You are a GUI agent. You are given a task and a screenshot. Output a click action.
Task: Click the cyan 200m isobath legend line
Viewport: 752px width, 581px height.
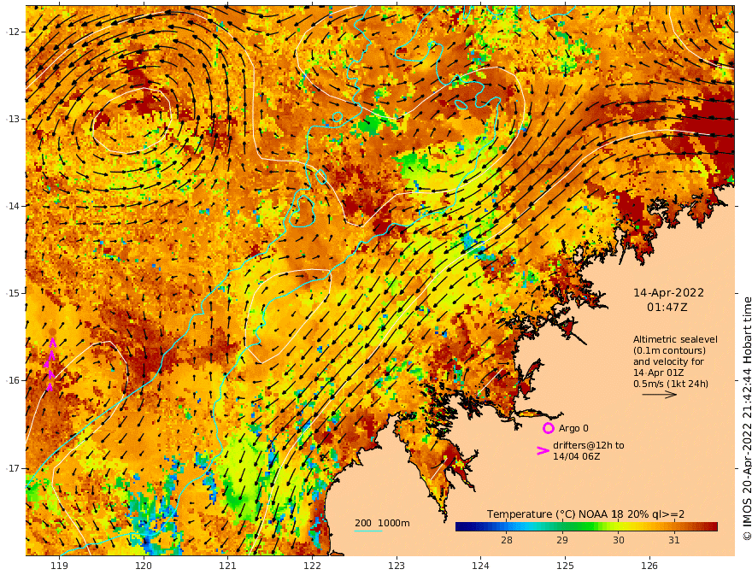coord(368,531)
